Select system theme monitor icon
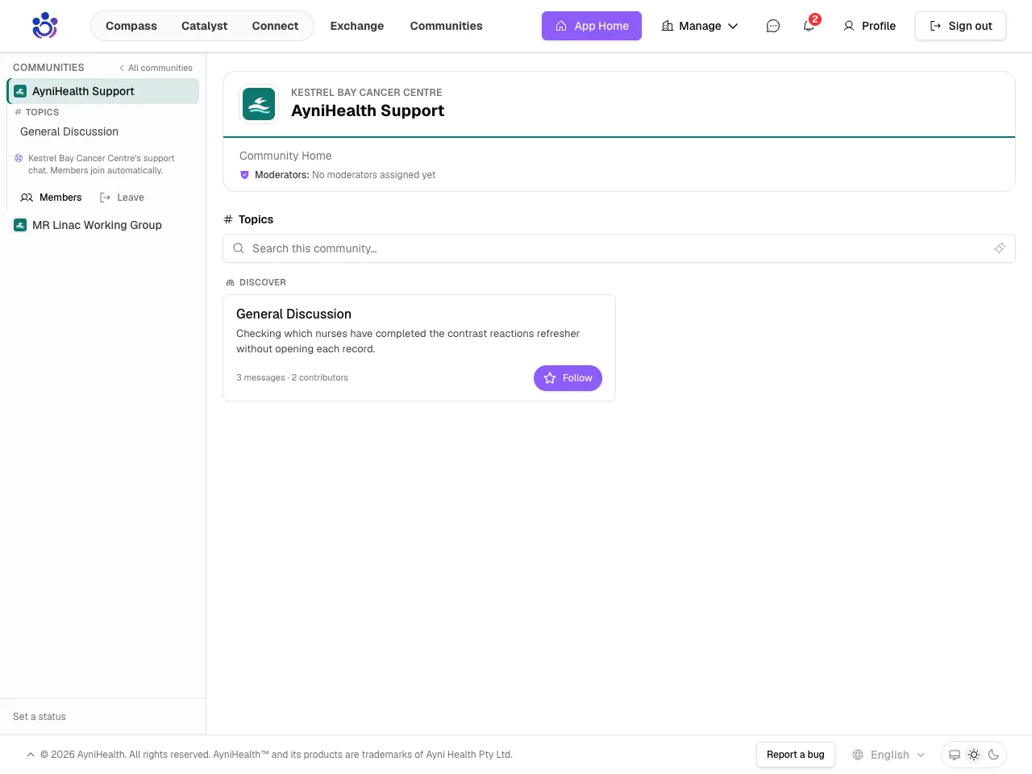1032x774 pixels. click(955, 755)
